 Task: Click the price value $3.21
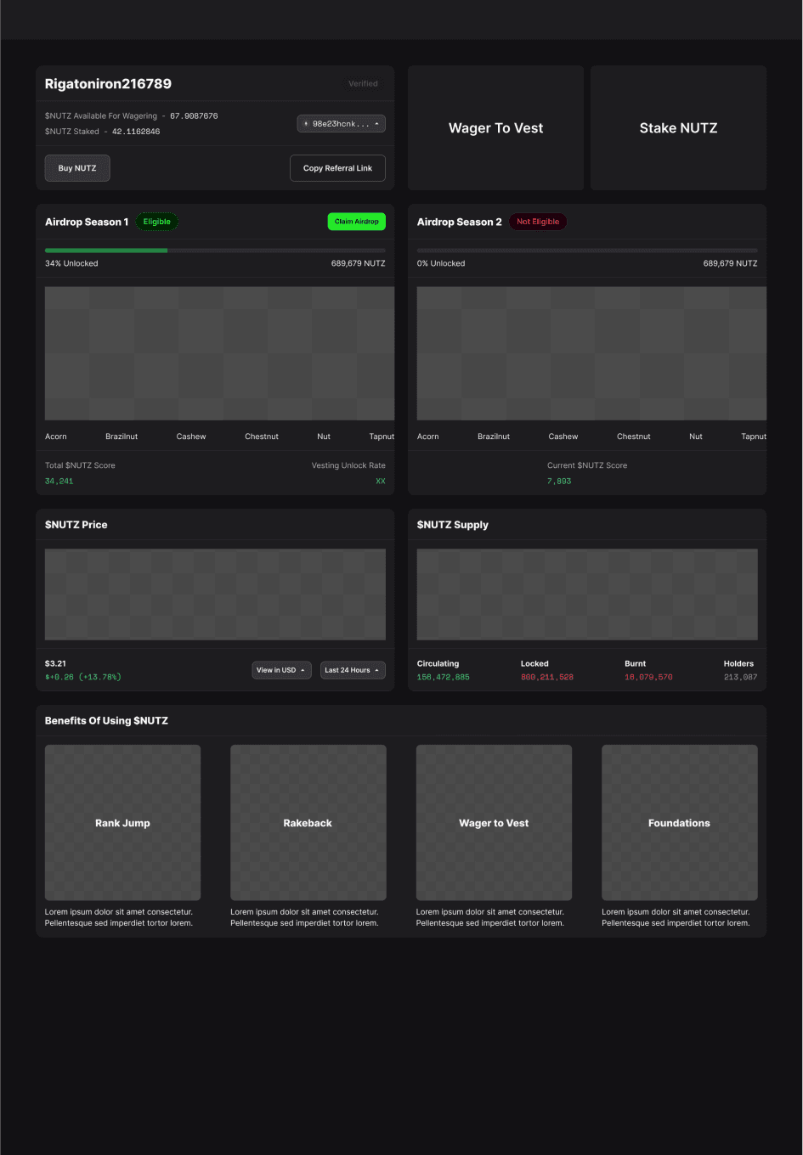pos(55,663)
